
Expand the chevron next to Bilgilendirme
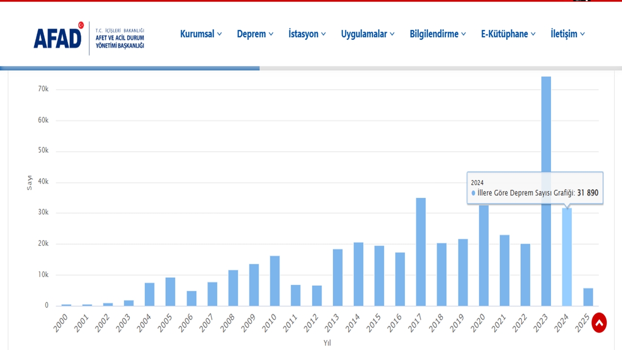pos(463,34)
